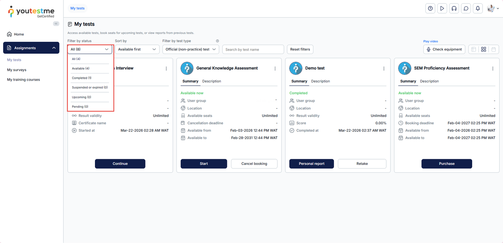Click the Reset filters button
503x243 pixels.
(300, 49)
